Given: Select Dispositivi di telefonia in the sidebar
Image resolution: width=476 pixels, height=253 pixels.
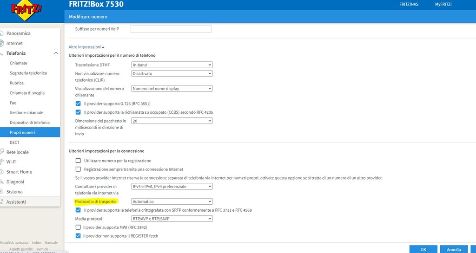Looking at the screenshot, I should 29,123.
